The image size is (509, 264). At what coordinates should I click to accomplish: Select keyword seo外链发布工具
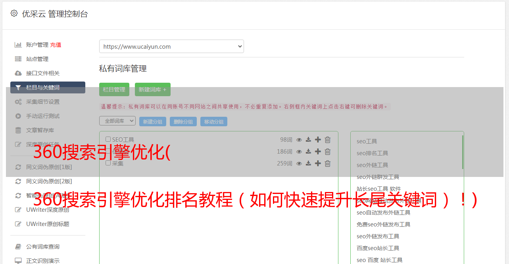(378, 236)
